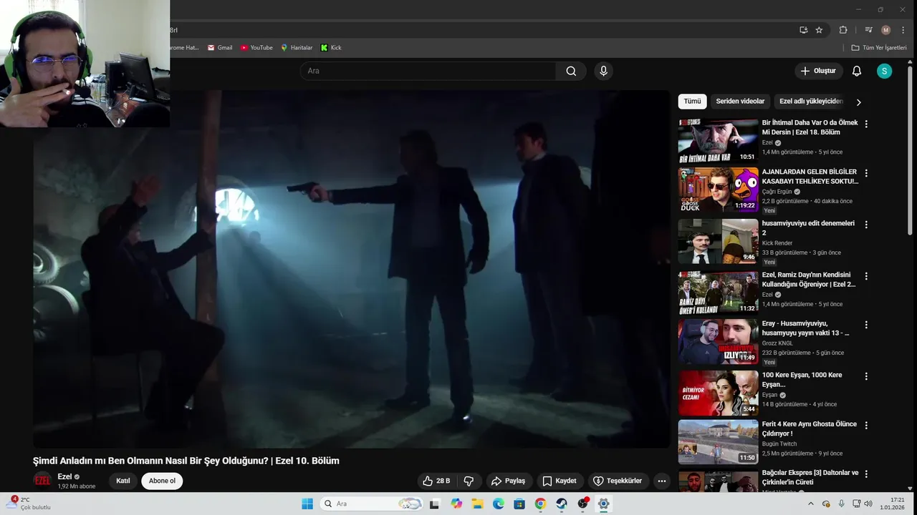Open options for 'Eray - Husamviyuviyu' video

(866, 325)
